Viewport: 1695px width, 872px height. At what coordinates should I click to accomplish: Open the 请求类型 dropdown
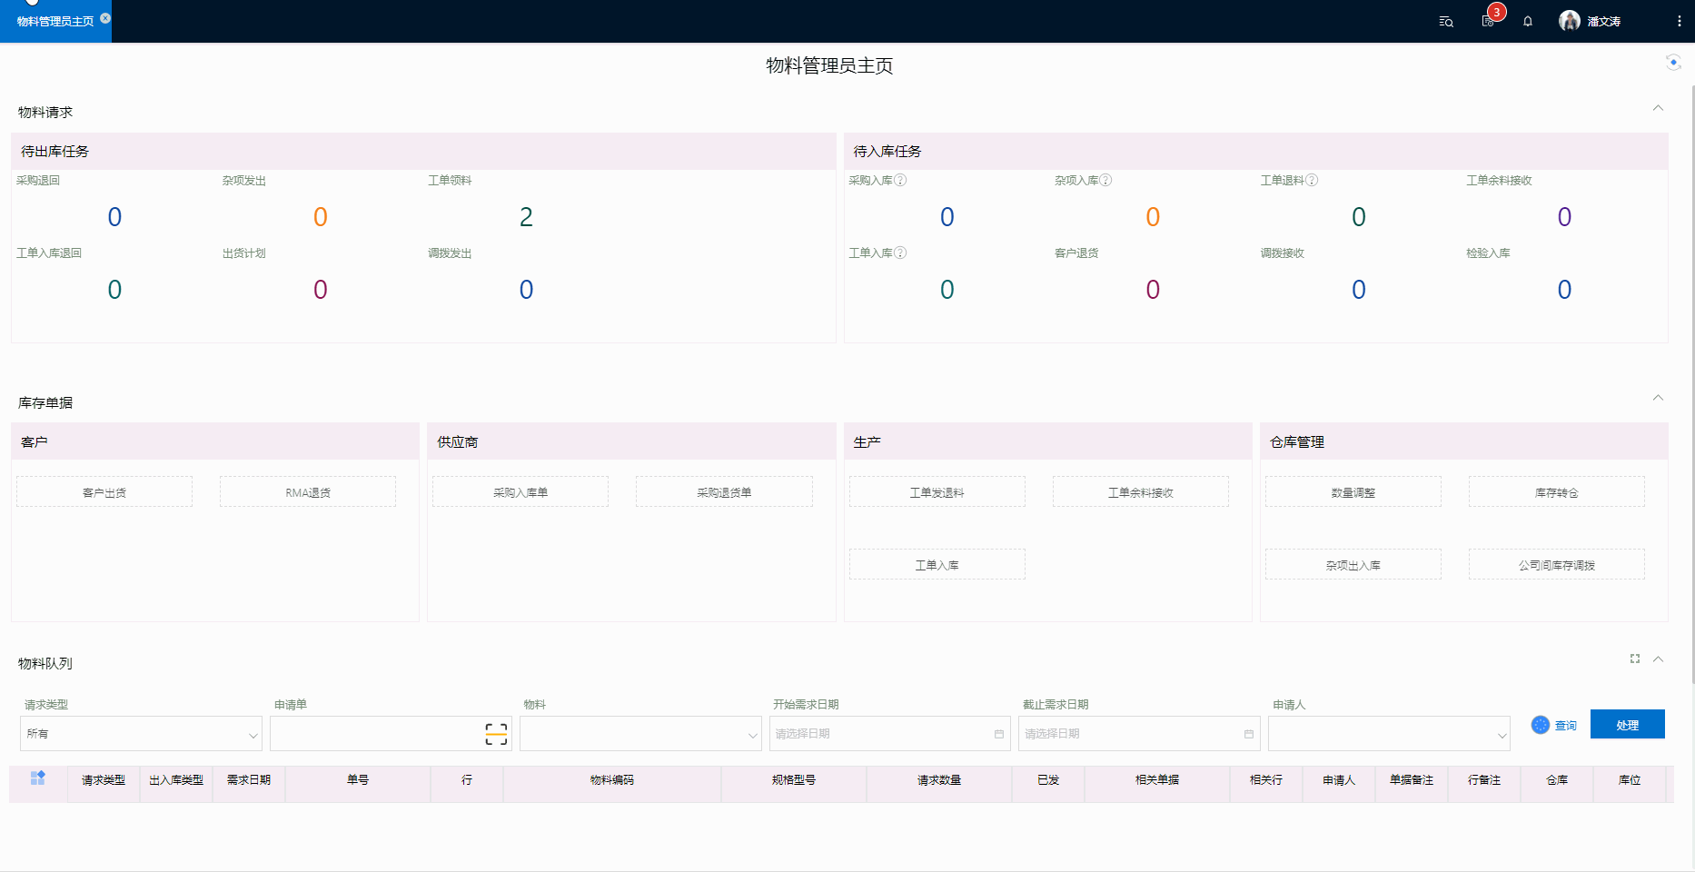(x=141, y=734)
